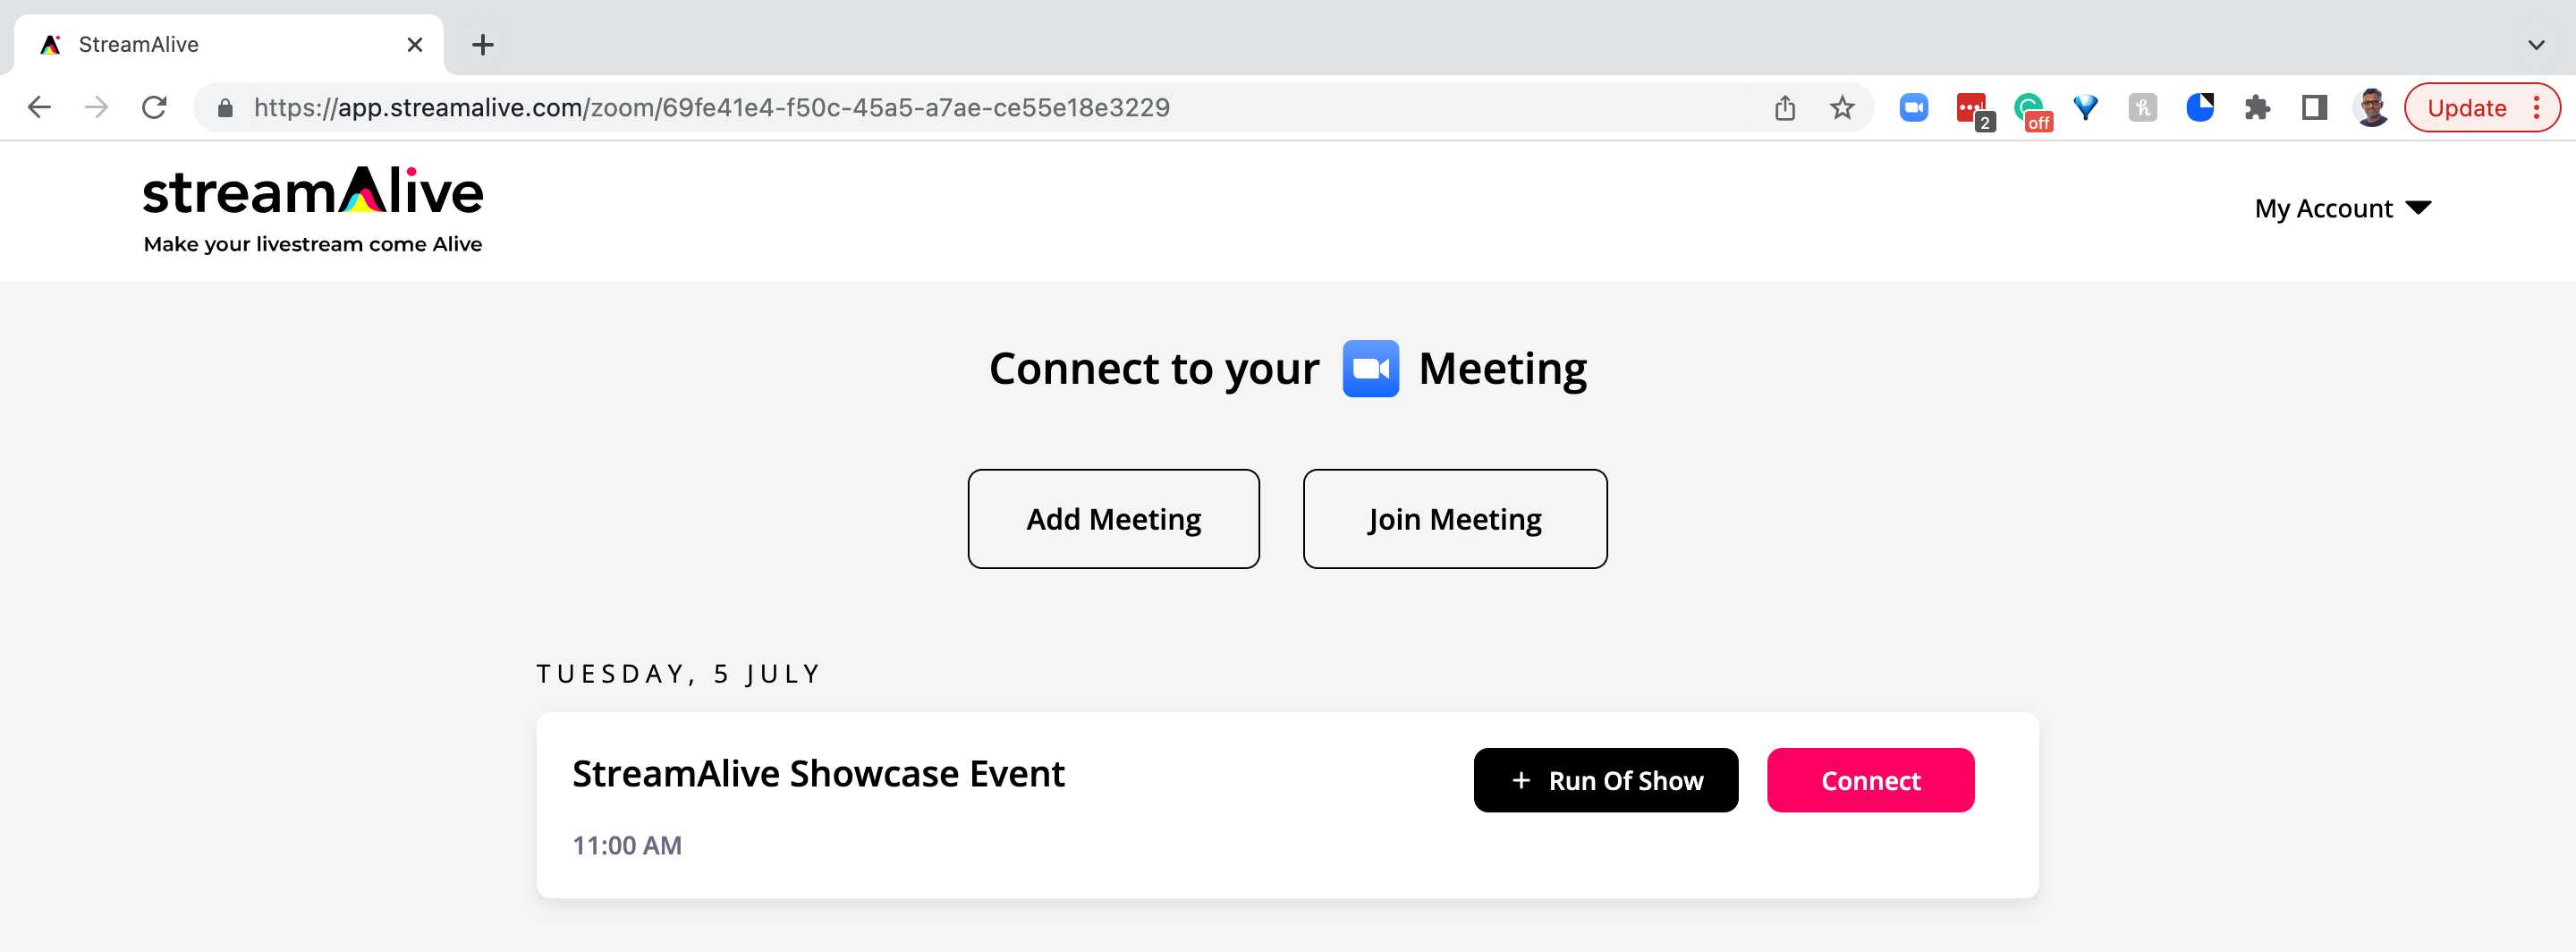Reload the StreamAlive page
The width and height of the screenshot is (2576, 952).
click(154, 107)
